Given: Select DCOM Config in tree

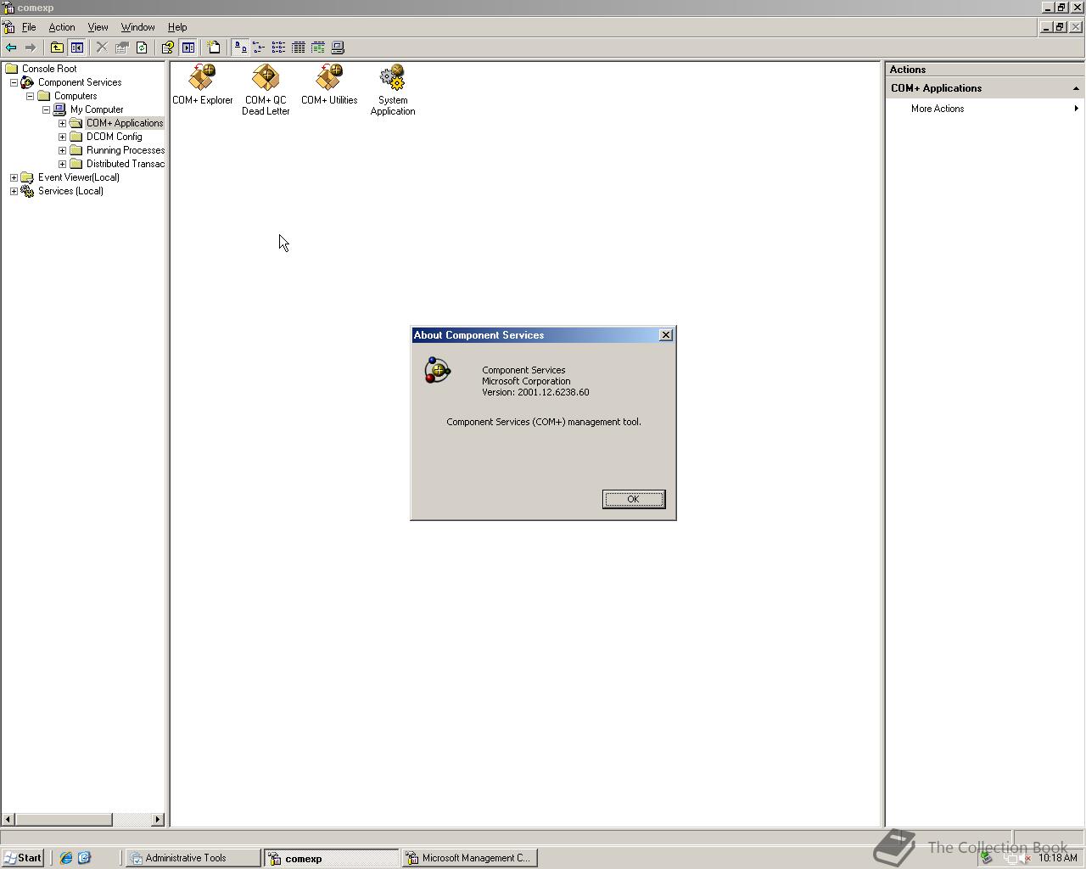Looking at the screenshot, I should (x=114, y=137).
